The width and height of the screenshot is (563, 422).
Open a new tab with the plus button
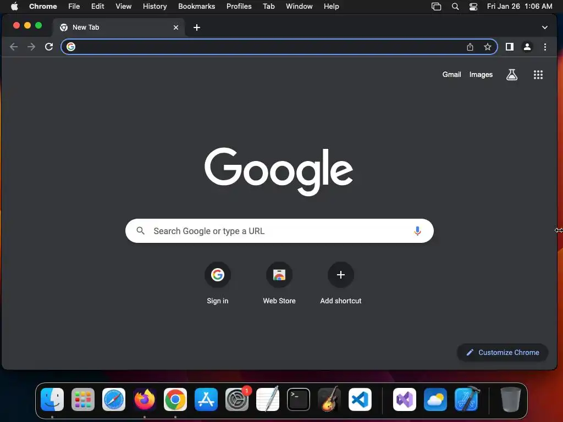tap(197, 27)
